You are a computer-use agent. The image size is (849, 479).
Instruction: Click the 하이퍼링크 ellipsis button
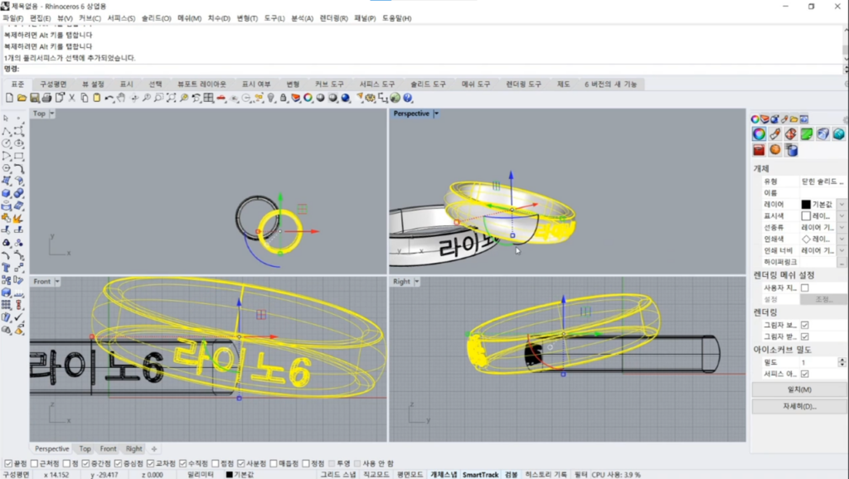point(842,262)
